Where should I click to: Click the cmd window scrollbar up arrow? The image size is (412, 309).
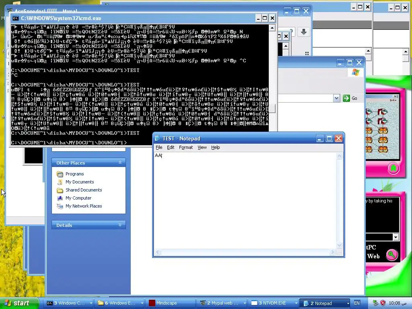pos(272,28)
